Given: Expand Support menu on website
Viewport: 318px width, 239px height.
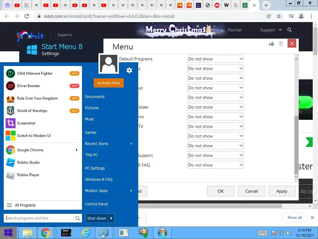Looking at the screenshot, I should [x=271, y=30].
